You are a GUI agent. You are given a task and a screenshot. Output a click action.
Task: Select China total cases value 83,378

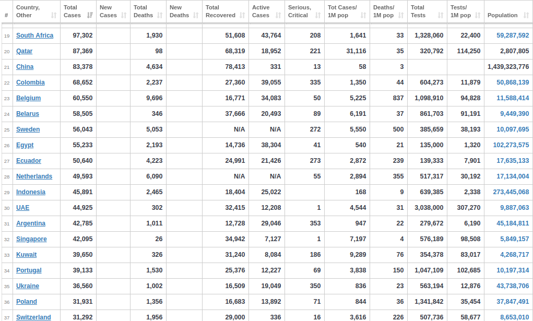click(x=82, y=67)
